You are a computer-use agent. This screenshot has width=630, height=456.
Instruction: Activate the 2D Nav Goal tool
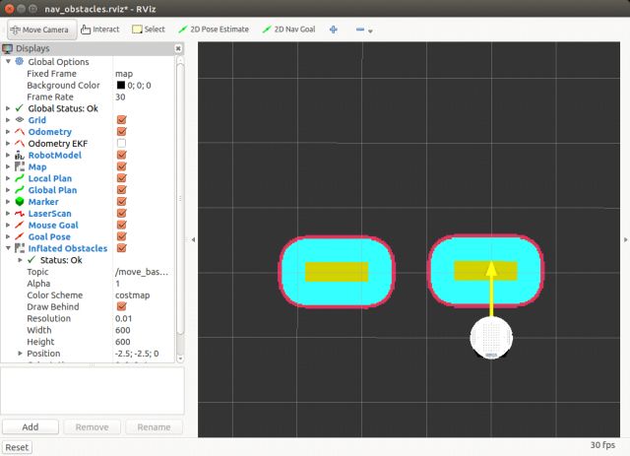(x=288, y=30)
